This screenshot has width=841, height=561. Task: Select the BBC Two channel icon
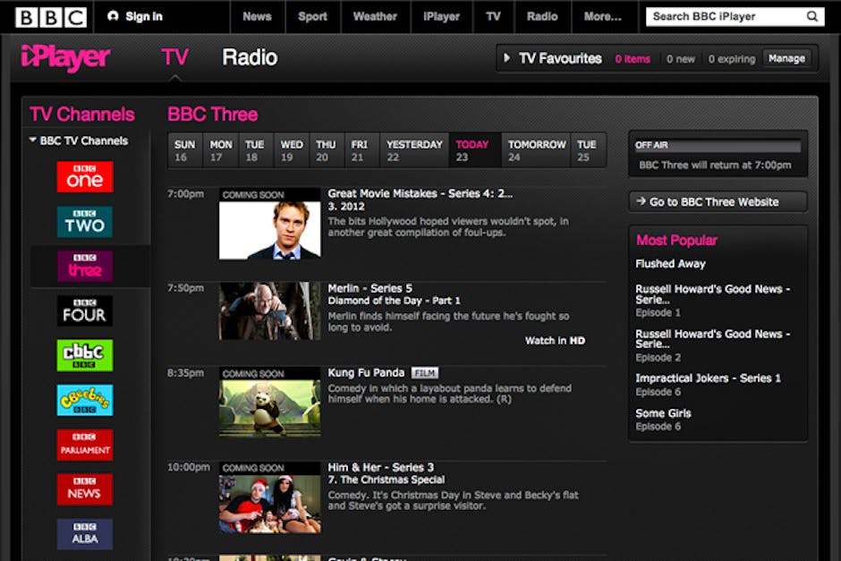point(85,221)
